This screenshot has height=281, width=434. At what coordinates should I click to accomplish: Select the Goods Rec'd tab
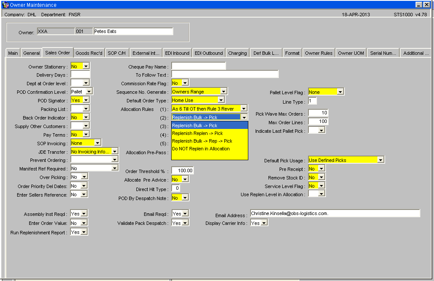tap(89, 53)
